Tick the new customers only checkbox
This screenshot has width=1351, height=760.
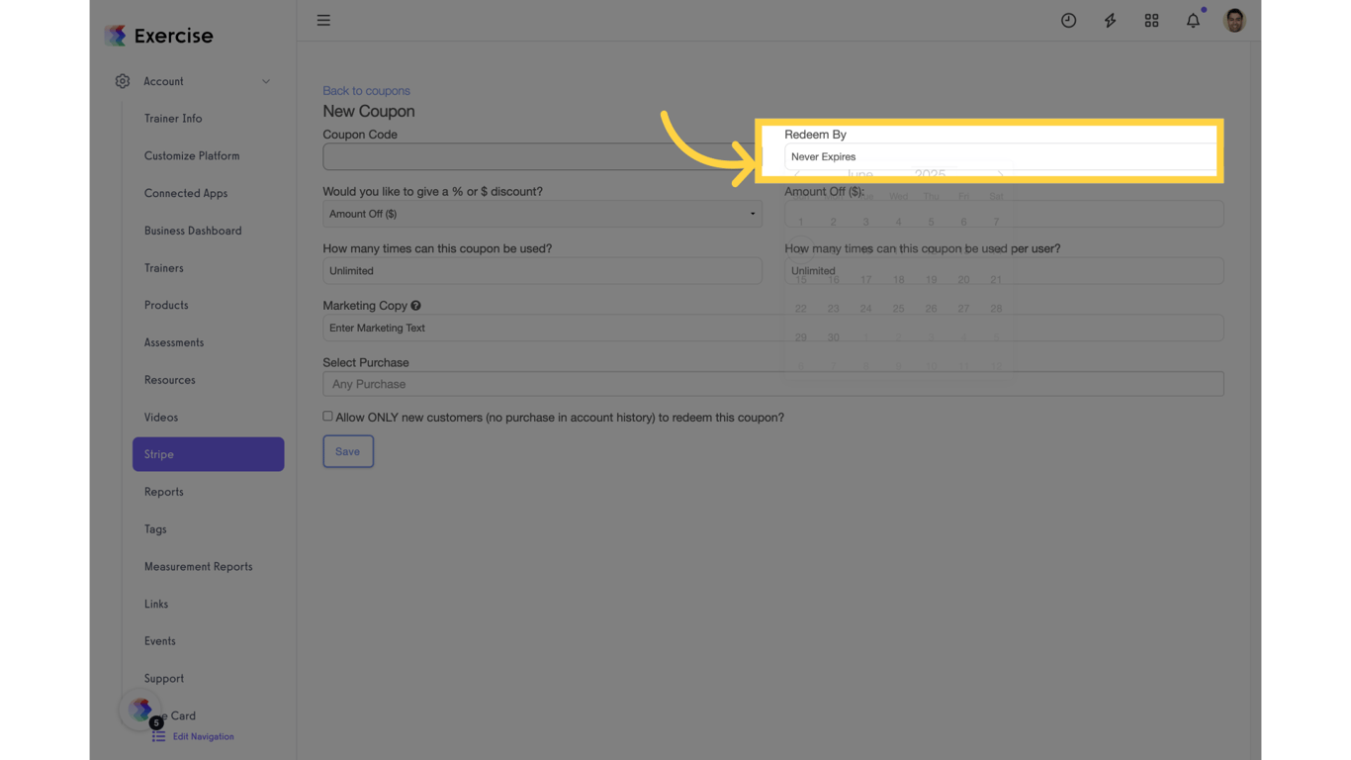(x=327, y=417)
